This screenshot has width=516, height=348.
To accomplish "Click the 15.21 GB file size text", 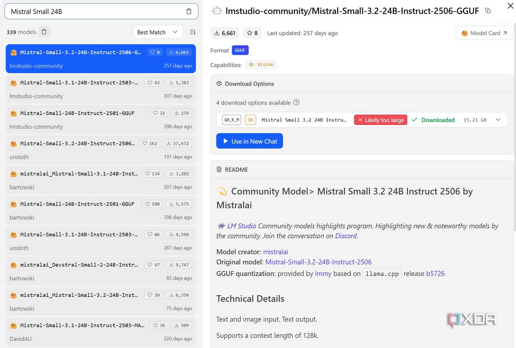I will 475,120.
